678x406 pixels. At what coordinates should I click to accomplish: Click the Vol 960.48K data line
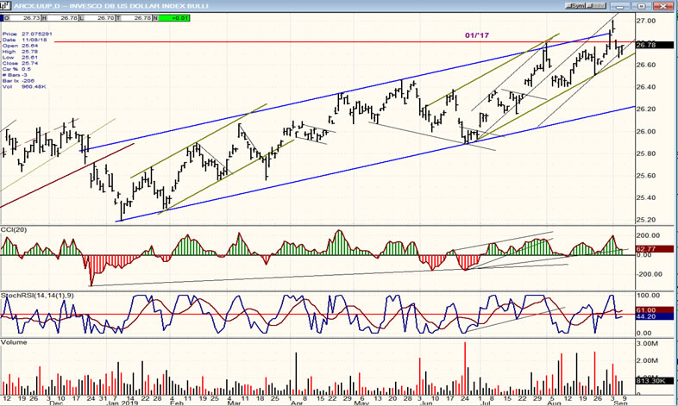point(24,87)
